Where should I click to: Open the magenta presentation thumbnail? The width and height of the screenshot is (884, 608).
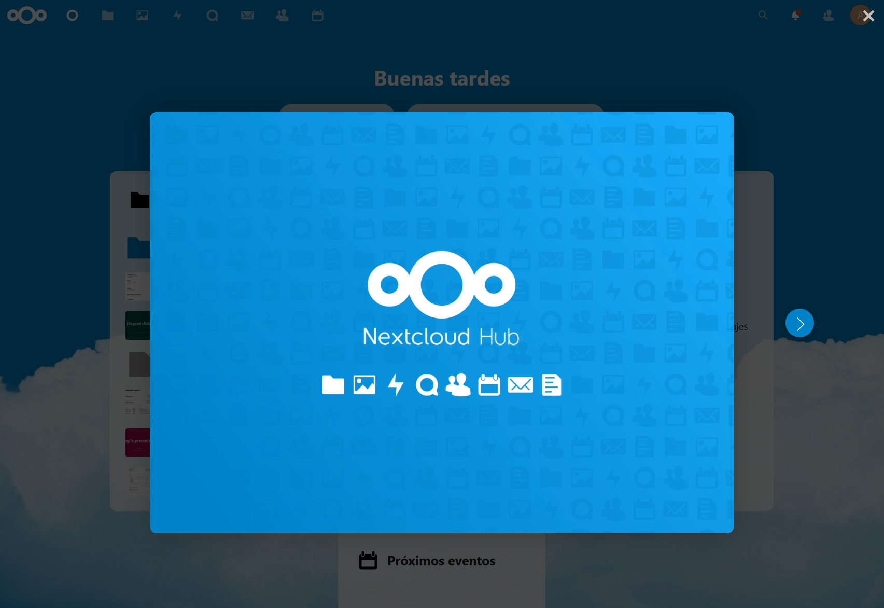[x=138, y=442]
